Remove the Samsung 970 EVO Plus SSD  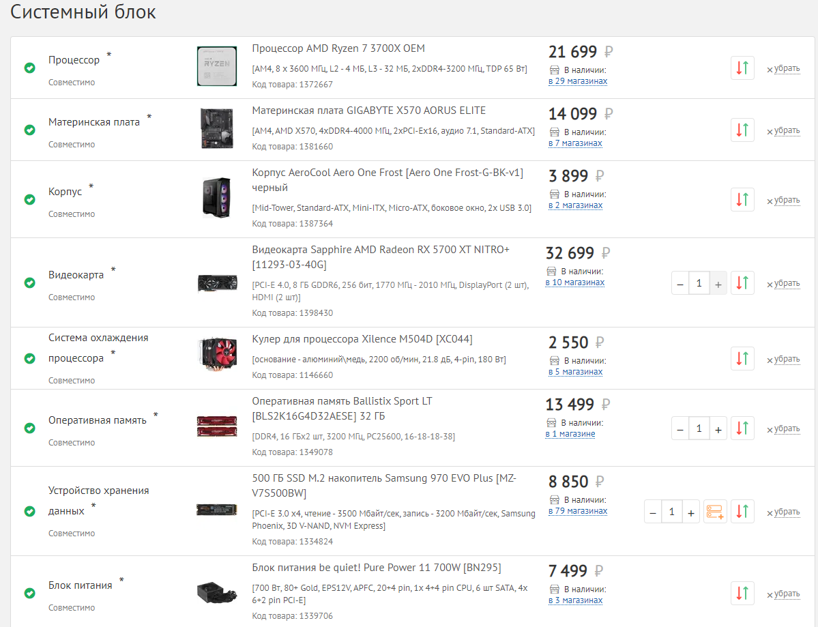783,512
